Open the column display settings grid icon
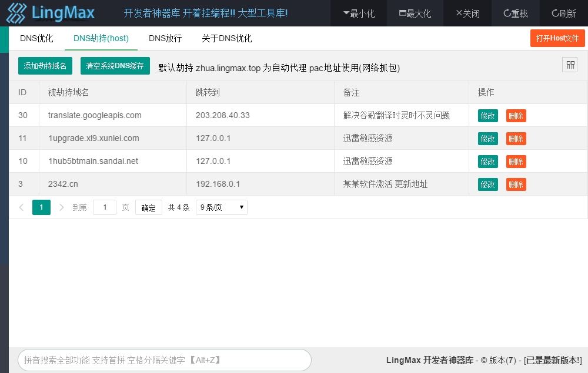 [x=569, y=65]
